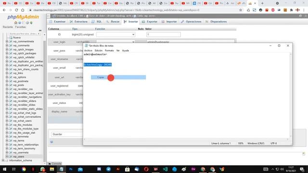Click the help icon below Guardar

(51, 142)
